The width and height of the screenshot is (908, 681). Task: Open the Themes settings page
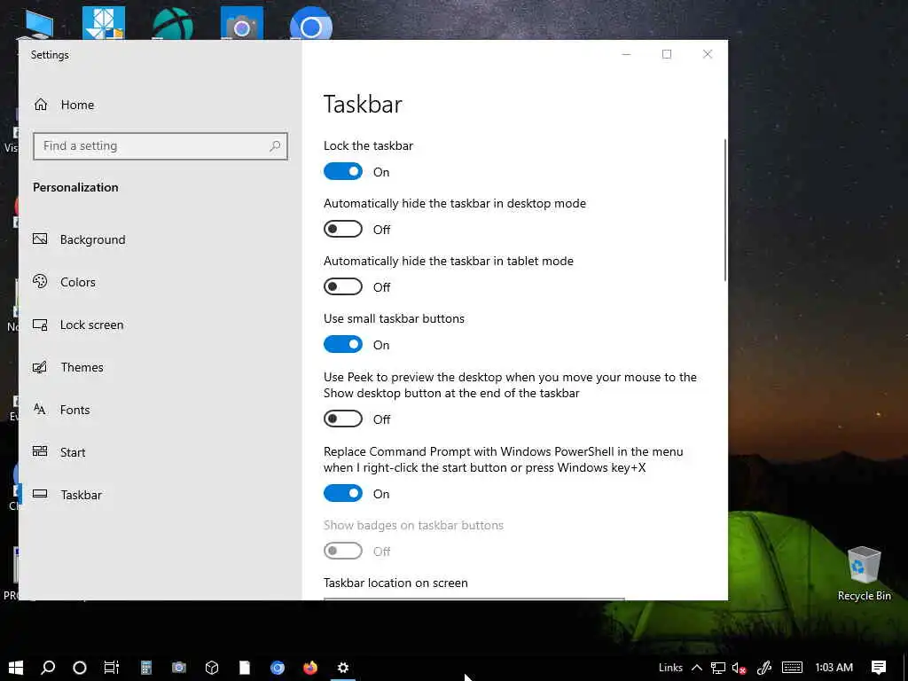[x=68, y=367]
